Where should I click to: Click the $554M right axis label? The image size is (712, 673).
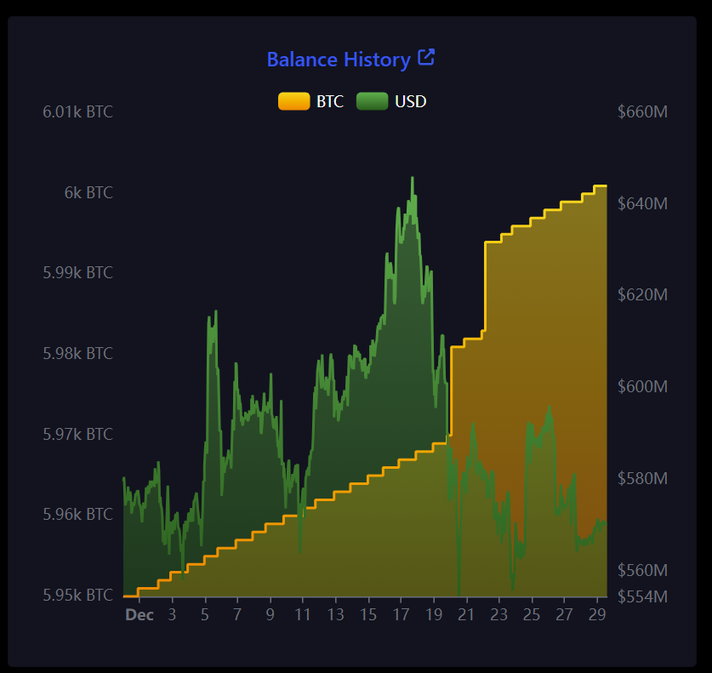pos(642,596)
